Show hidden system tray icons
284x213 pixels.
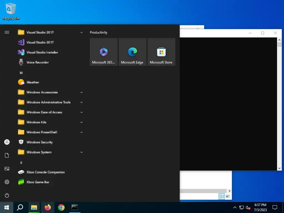pos(235,207)
